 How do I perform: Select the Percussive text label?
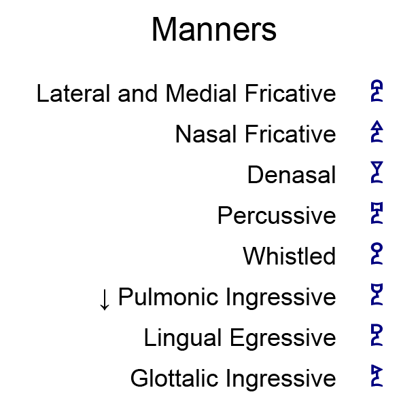click(277, 216)
